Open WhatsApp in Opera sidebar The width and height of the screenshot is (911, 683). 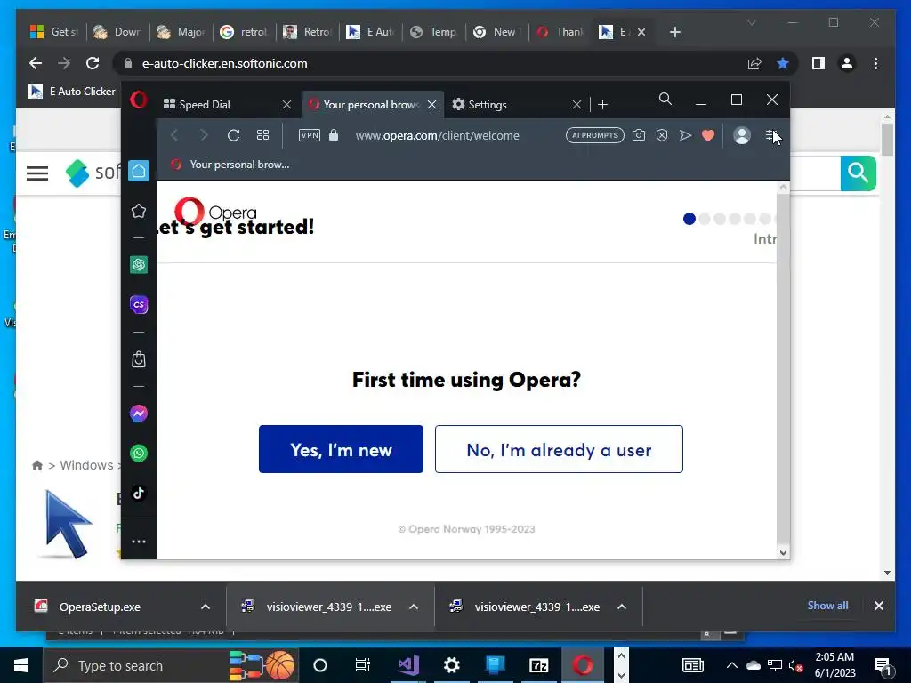click(x=138, y=453)
